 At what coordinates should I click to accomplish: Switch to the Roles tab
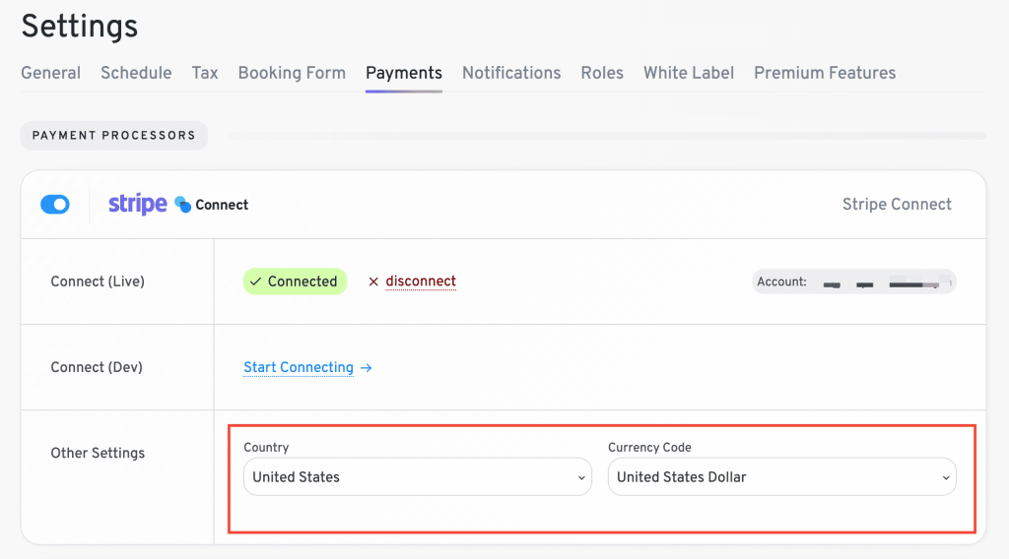coord(602,73)
